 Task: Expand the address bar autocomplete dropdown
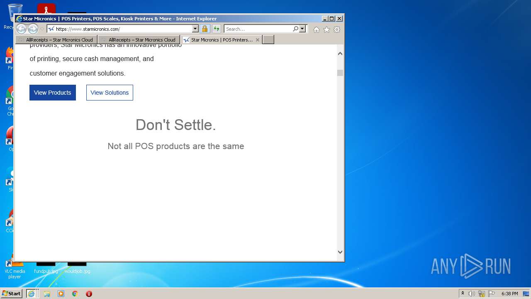(x=195, y=29)
